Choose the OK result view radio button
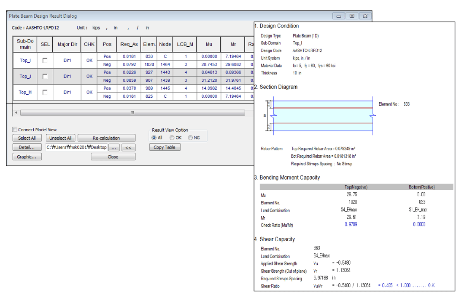This screenshot has width=467, height=303. pyautogui.click(x=172, y=138)
